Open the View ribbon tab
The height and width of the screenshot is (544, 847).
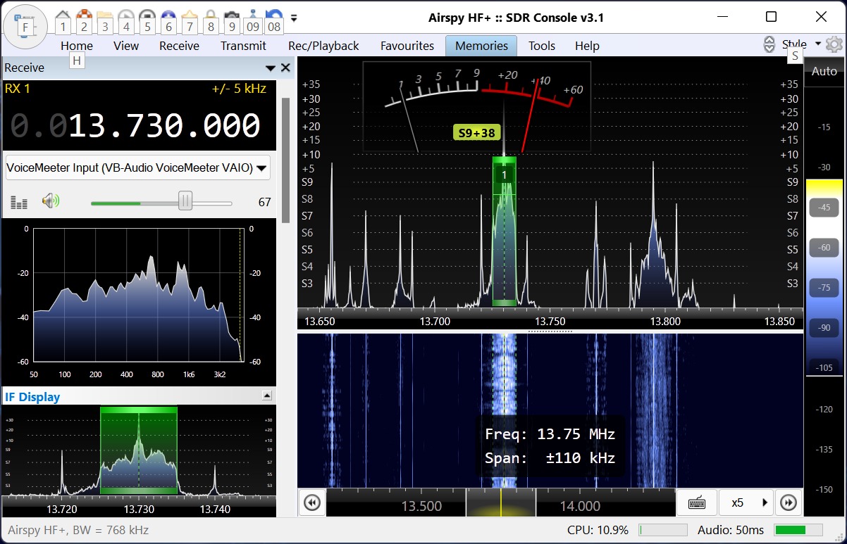[126, 46]
